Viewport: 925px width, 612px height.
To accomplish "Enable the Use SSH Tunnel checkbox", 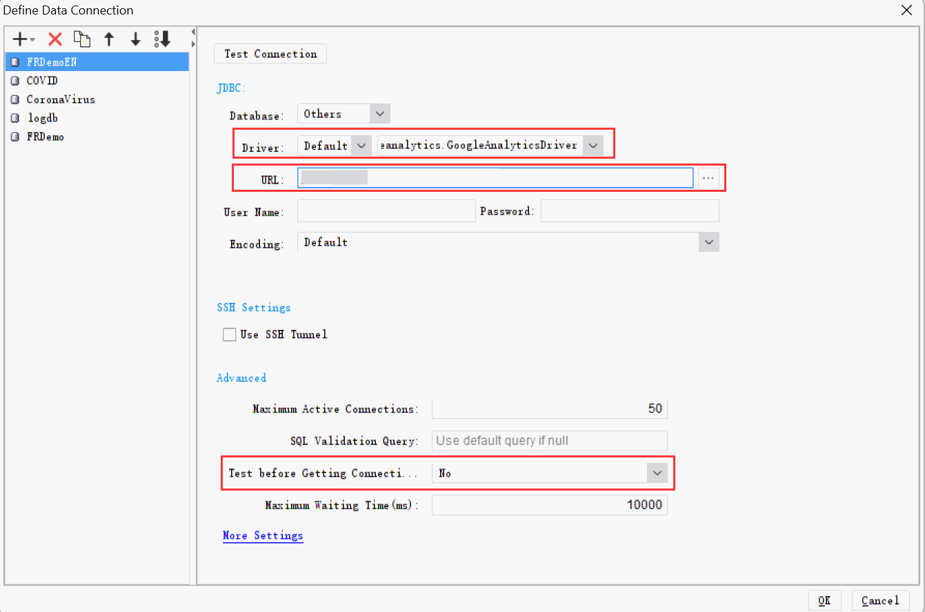I will pyautogui.click(x=229, y=335).
